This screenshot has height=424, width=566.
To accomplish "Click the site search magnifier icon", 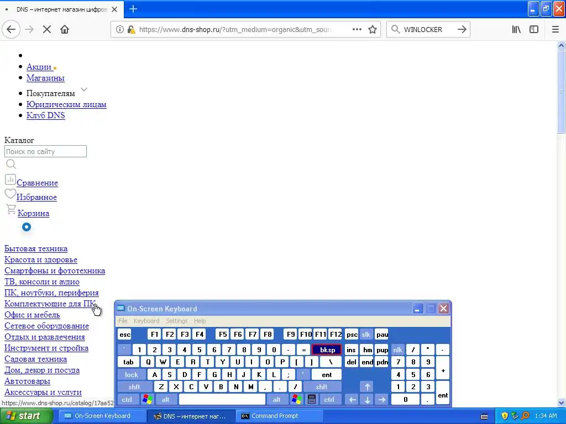I will [11, 165].
